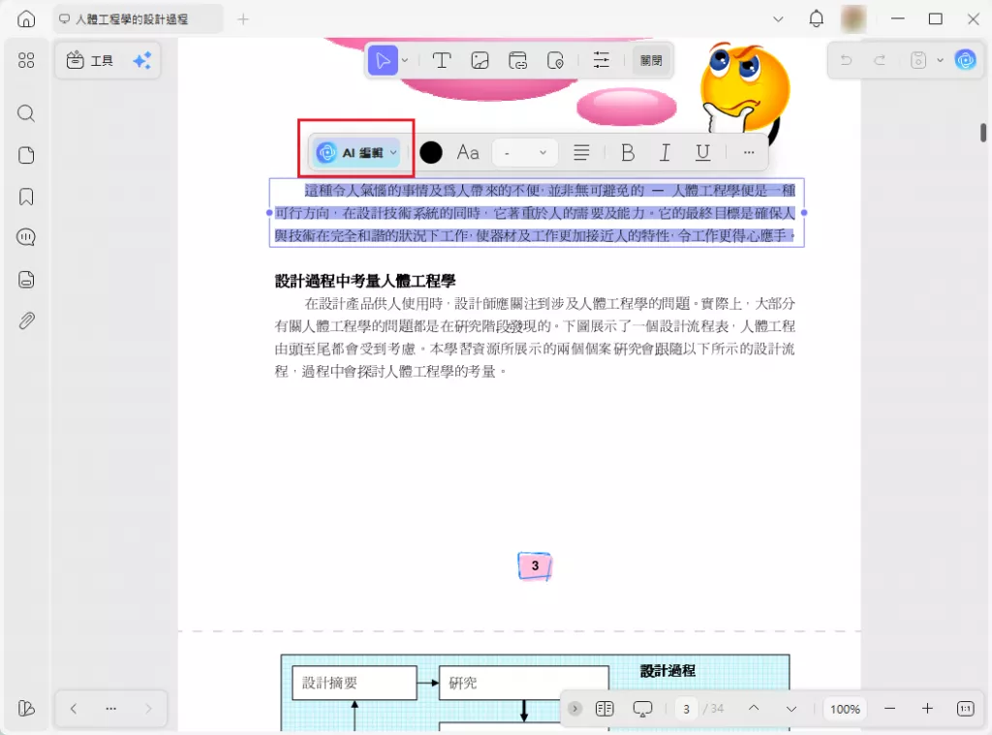Open the formatting settings sliders icon
Image resolution: width=992 pixels, height=735 pixels.
[602, 60]
